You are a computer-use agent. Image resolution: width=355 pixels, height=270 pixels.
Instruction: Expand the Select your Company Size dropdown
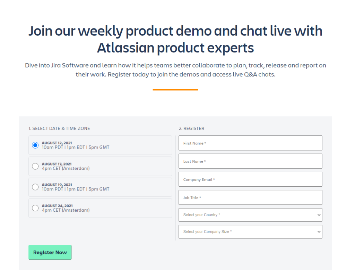(x=250, y=231)
